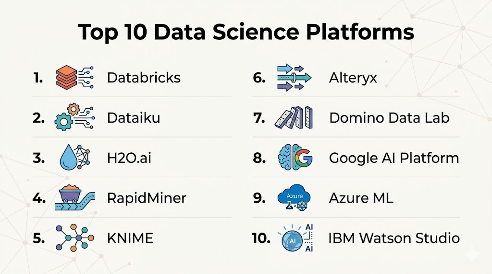
Task: Open the Databricks name label
Action: pos(144,78)
